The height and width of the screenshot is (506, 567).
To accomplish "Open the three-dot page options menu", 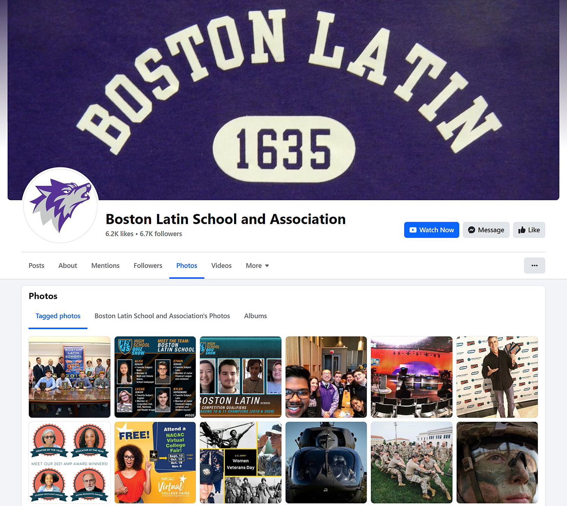I will [x=534, y=265].
